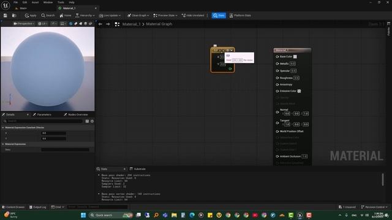
Task: Click the Emissive Color swatch
Action: tap(299, 91)
